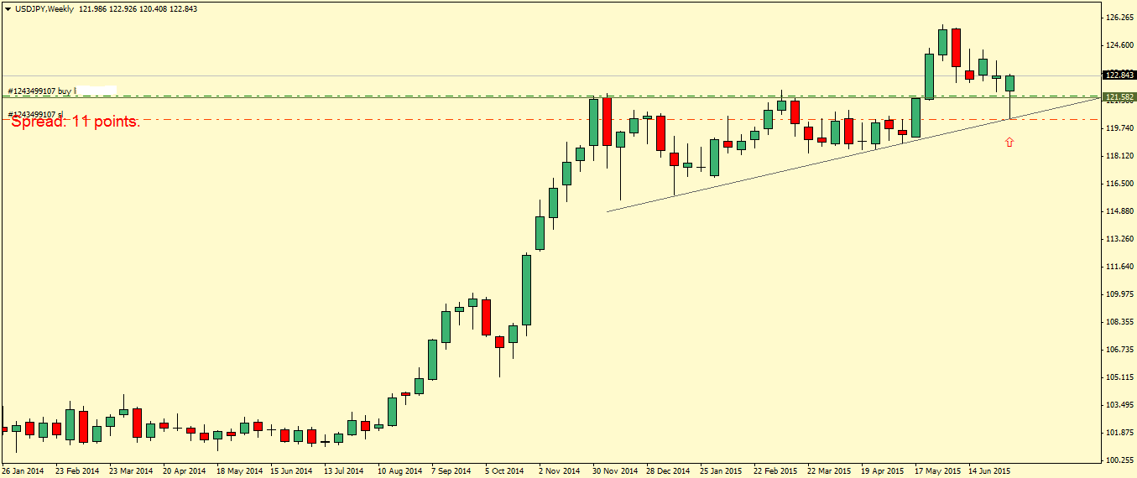Click the 25 Jan 2015 date label
Image resolution: width=1137 pixels, height=478 pixels.
tap(722, 471)
